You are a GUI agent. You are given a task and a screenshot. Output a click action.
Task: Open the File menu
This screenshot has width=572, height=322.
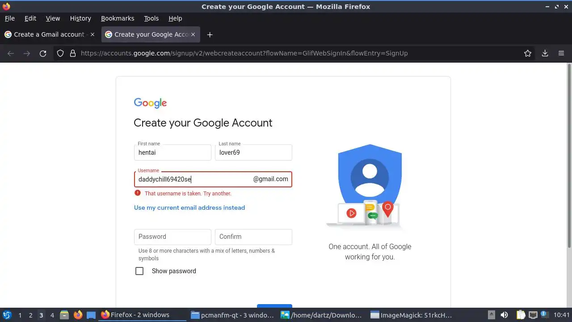coord(9,18)
